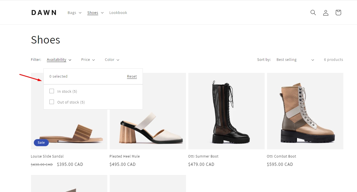Click the Sale badge on sandal
Viewport: 357px width, 192px height.
[x=41, y=143]
